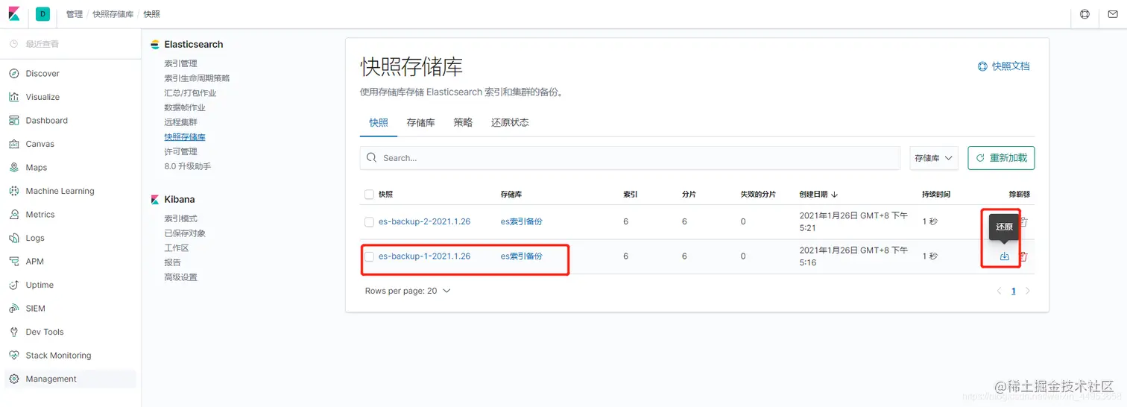This screenshot has height=407, width=1127.
Task: Go to previous page arrow in pagination
Action: (x=999, y=291)
